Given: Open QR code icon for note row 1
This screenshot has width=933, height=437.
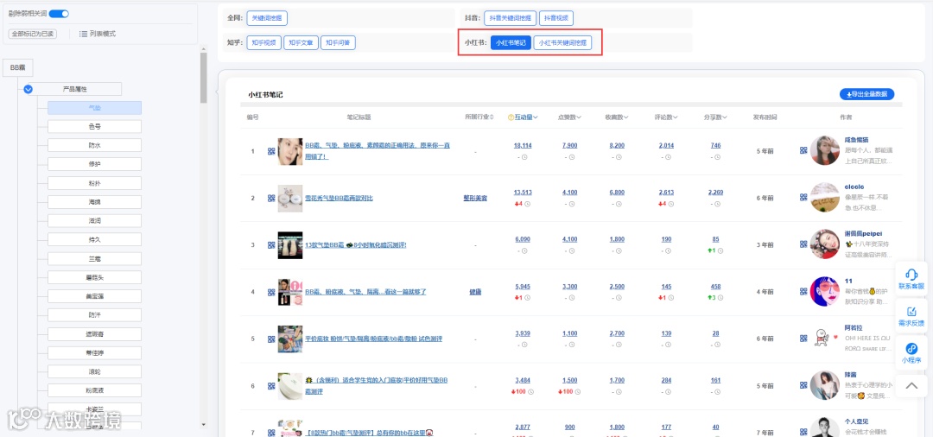Looking at the screenshot, I should (x=271, y=152).
